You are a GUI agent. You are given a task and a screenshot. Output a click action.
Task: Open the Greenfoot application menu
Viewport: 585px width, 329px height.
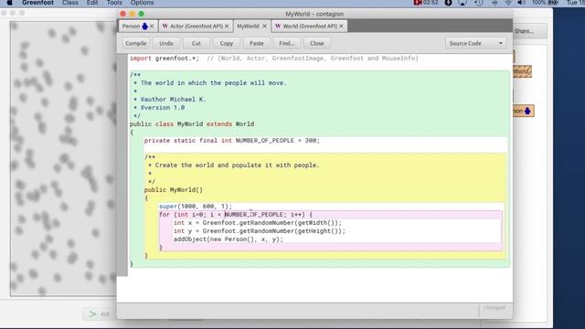(37, 3)
